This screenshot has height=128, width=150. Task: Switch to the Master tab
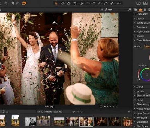(137, 46)
